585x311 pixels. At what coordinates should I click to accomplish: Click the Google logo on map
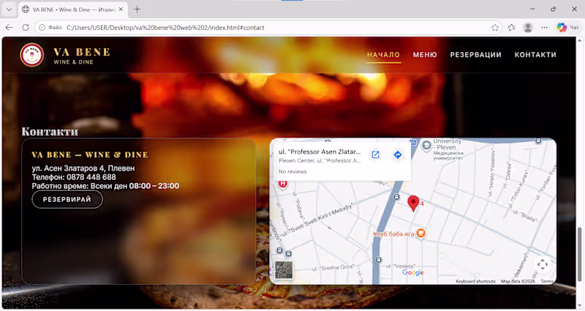click(x=413, y=272)
